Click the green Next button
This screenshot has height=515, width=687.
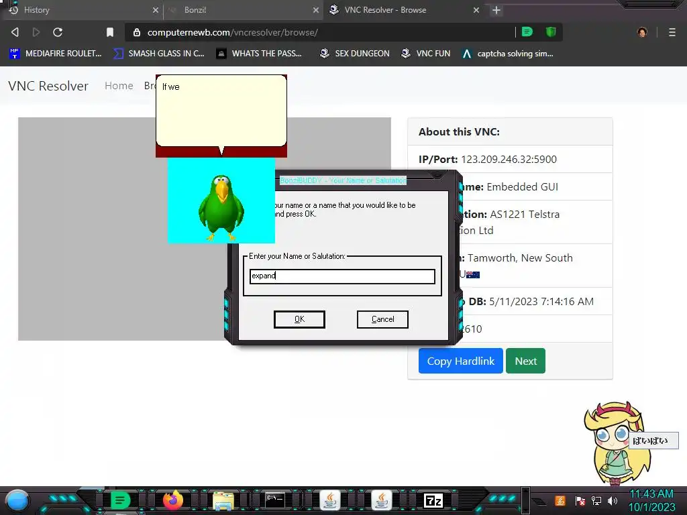[525, 361]
